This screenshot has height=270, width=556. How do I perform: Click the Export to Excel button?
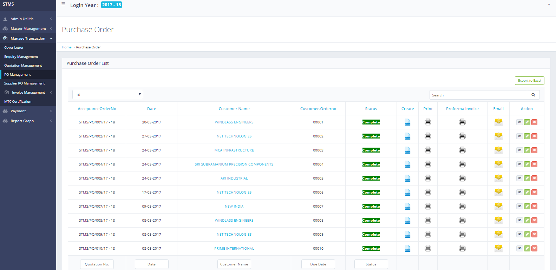click(529, 81)
